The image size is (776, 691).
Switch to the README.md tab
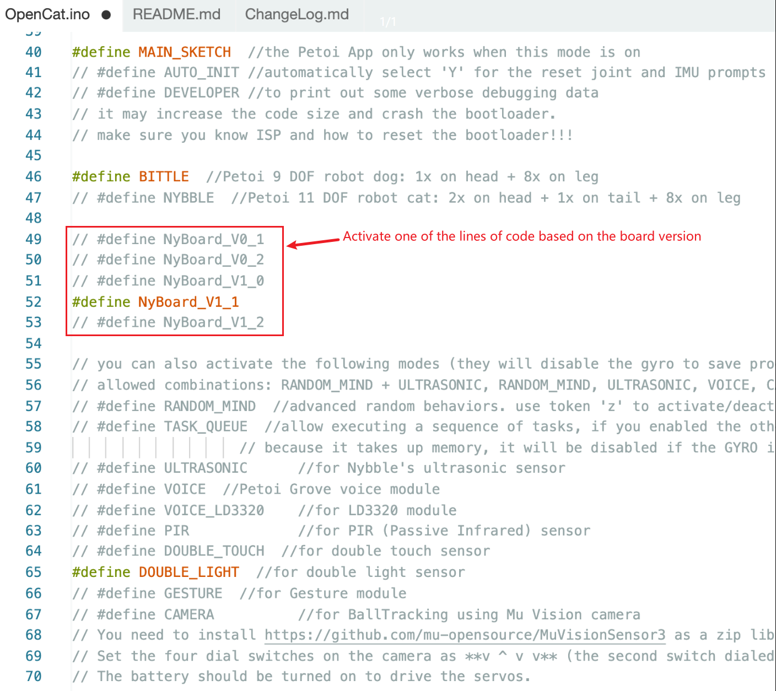tap(176, 14)
